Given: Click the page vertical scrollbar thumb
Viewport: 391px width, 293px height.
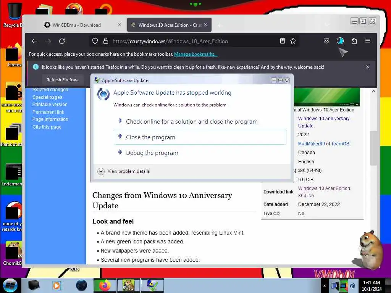Looking at the screenshot, I should click(373, 148).
